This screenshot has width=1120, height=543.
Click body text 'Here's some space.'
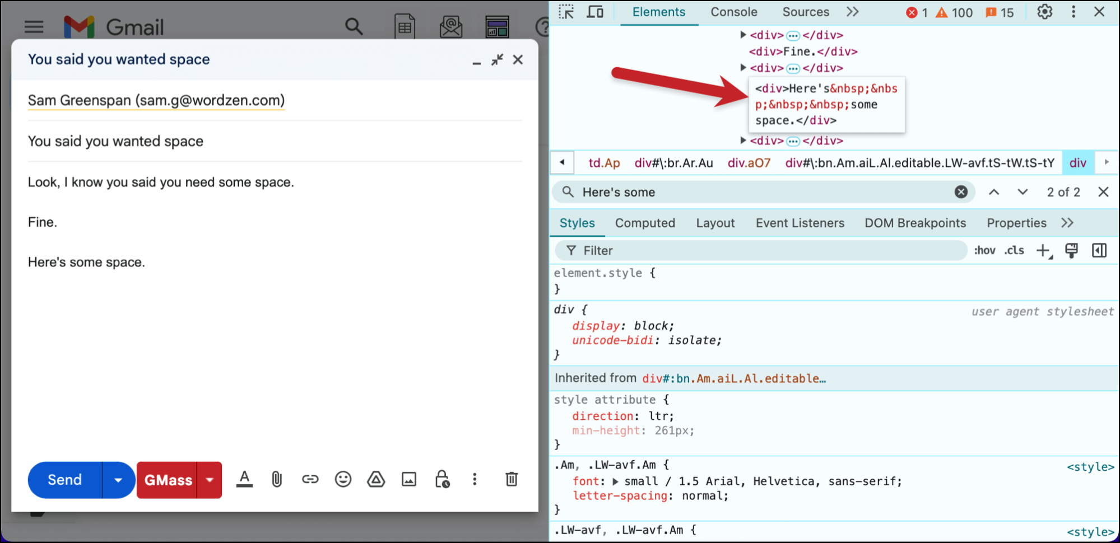[x=86, y=262]
